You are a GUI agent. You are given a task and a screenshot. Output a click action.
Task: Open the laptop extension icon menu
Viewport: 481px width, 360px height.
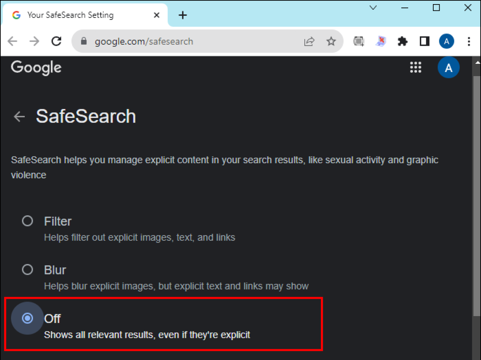(380, 41)
